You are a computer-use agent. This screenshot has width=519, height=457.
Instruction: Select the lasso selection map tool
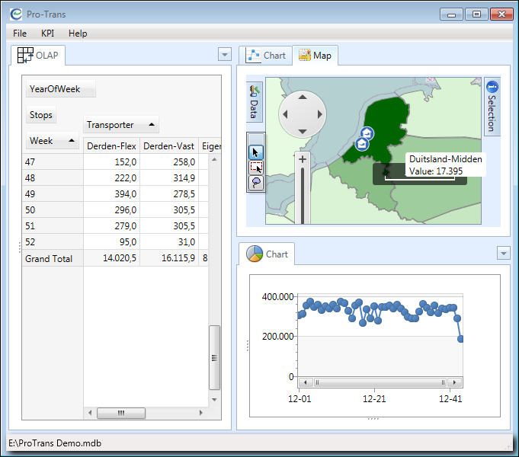[256, 182]
